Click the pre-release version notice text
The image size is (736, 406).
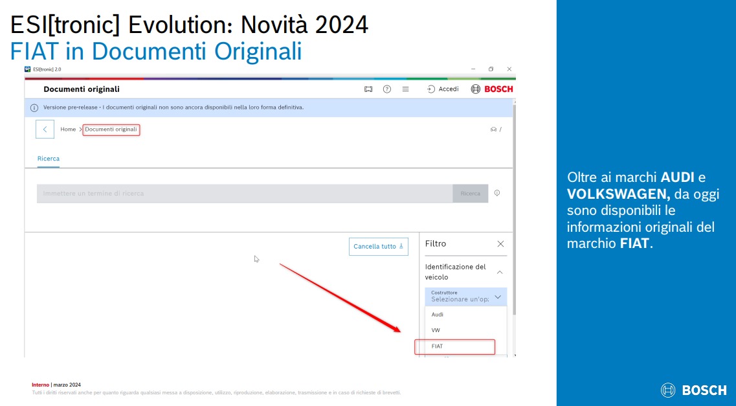click(x=173, y=107)
